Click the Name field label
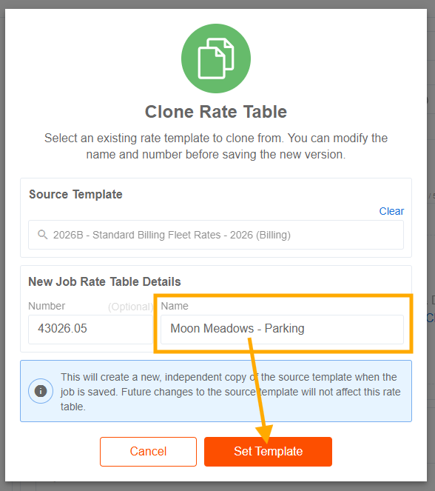The image size is (435, 491). (175, 306)
